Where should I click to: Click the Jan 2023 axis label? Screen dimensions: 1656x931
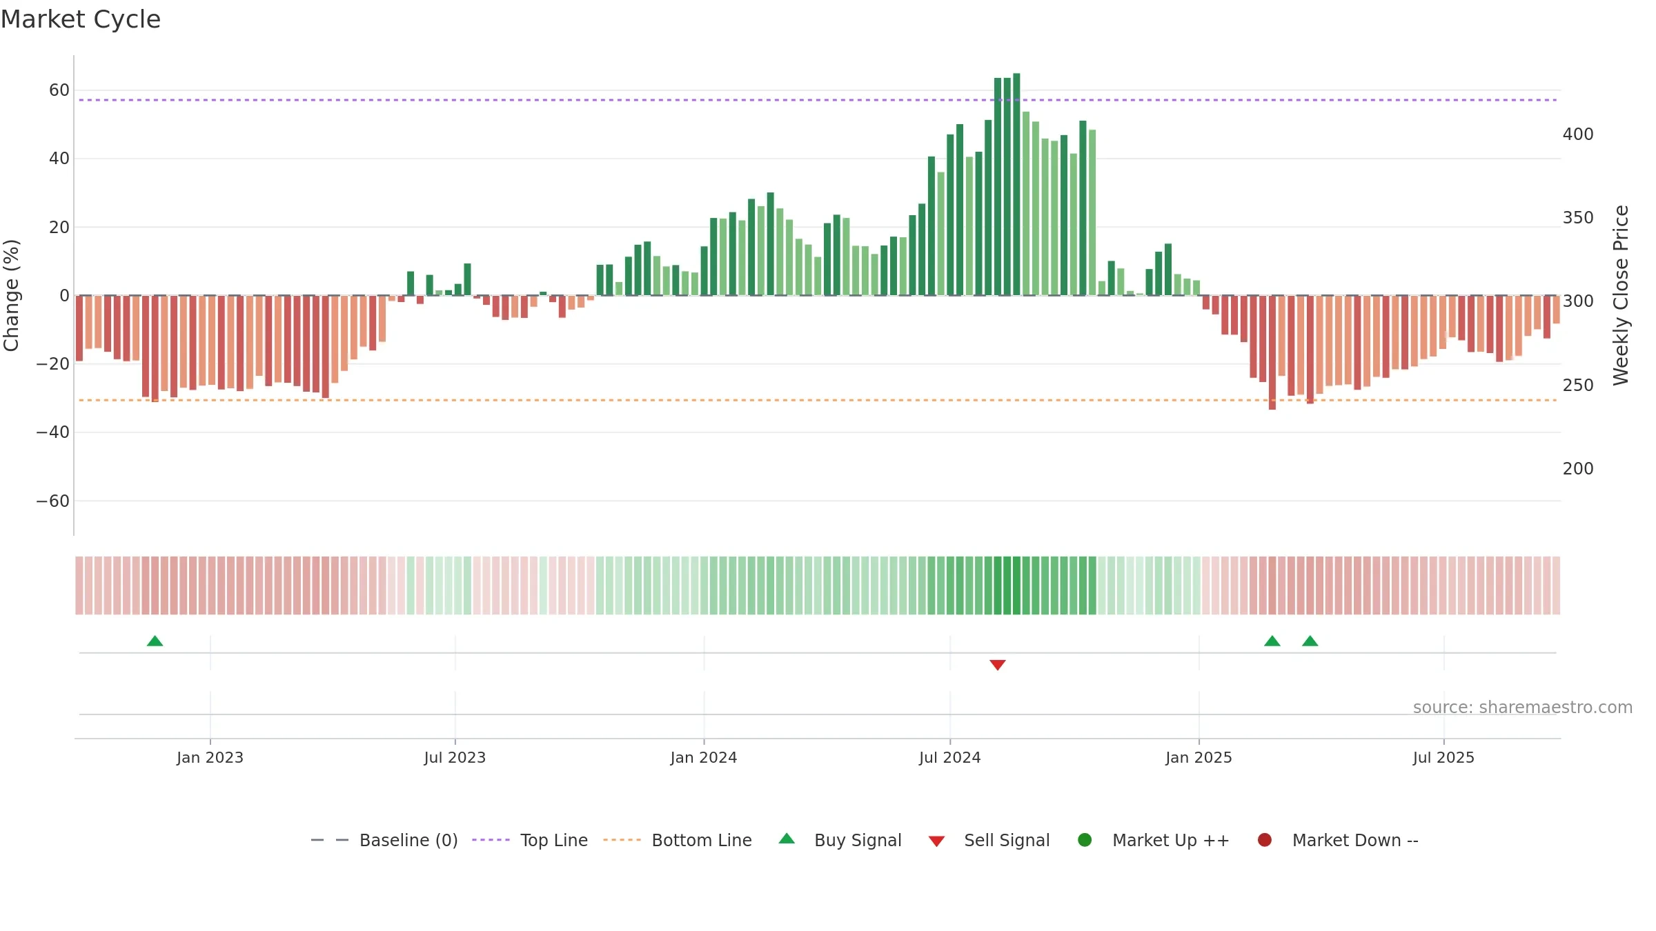point(210,757)
